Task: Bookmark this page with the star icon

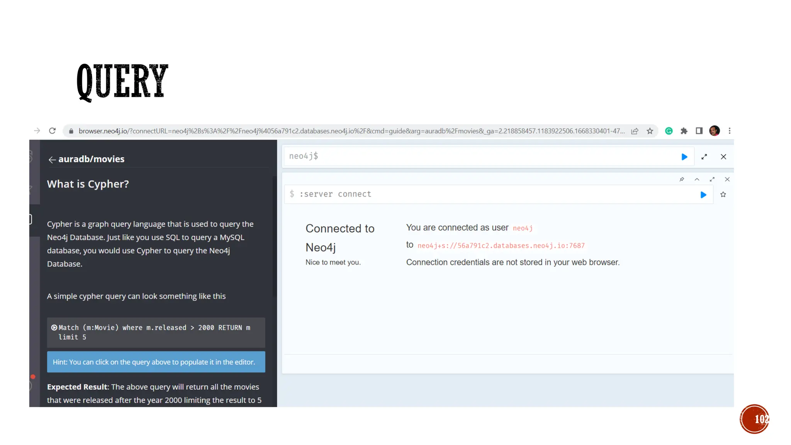Action: [x=650, y=131]
